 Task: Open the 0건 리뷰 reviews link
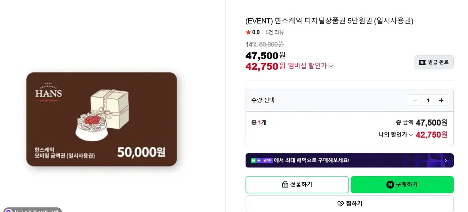pos(275,32)
